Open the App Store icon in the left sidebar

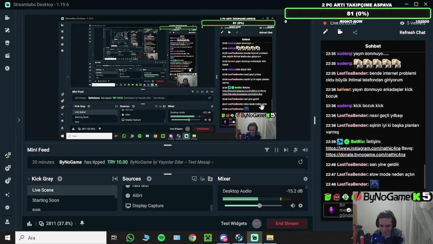point(7,43)
